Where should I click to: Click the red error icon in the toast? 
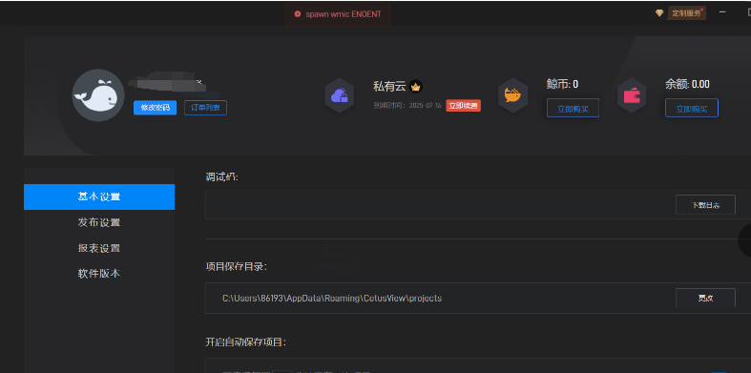298,14
